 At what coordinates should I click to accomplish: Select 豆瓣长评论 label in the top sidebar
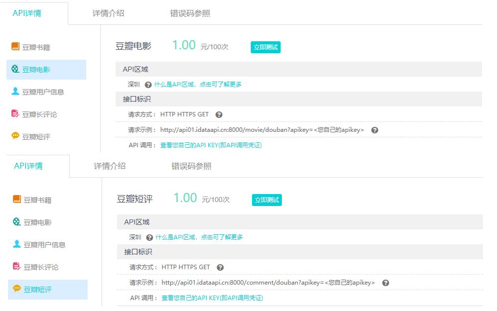click(x=40, y=114)
